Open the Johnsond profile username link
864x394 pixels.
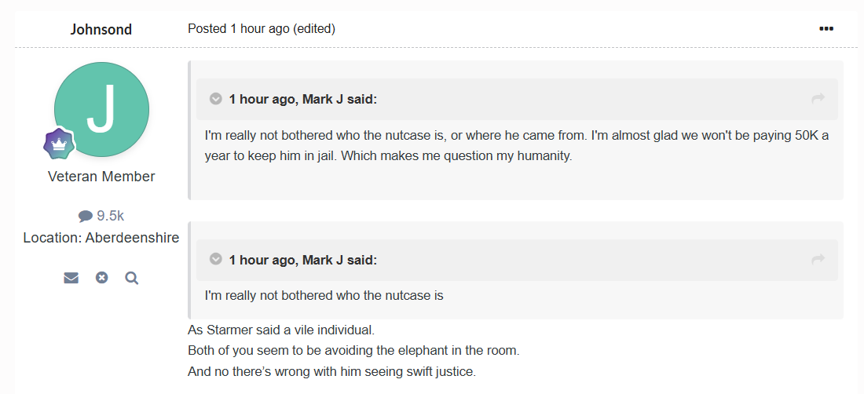(101, 30)
